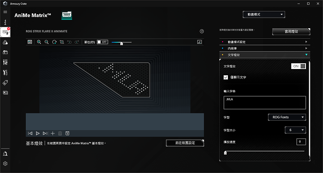Click the AniMe Matrix page title
This screenshot has width=323, height=173.
[33, 15]
